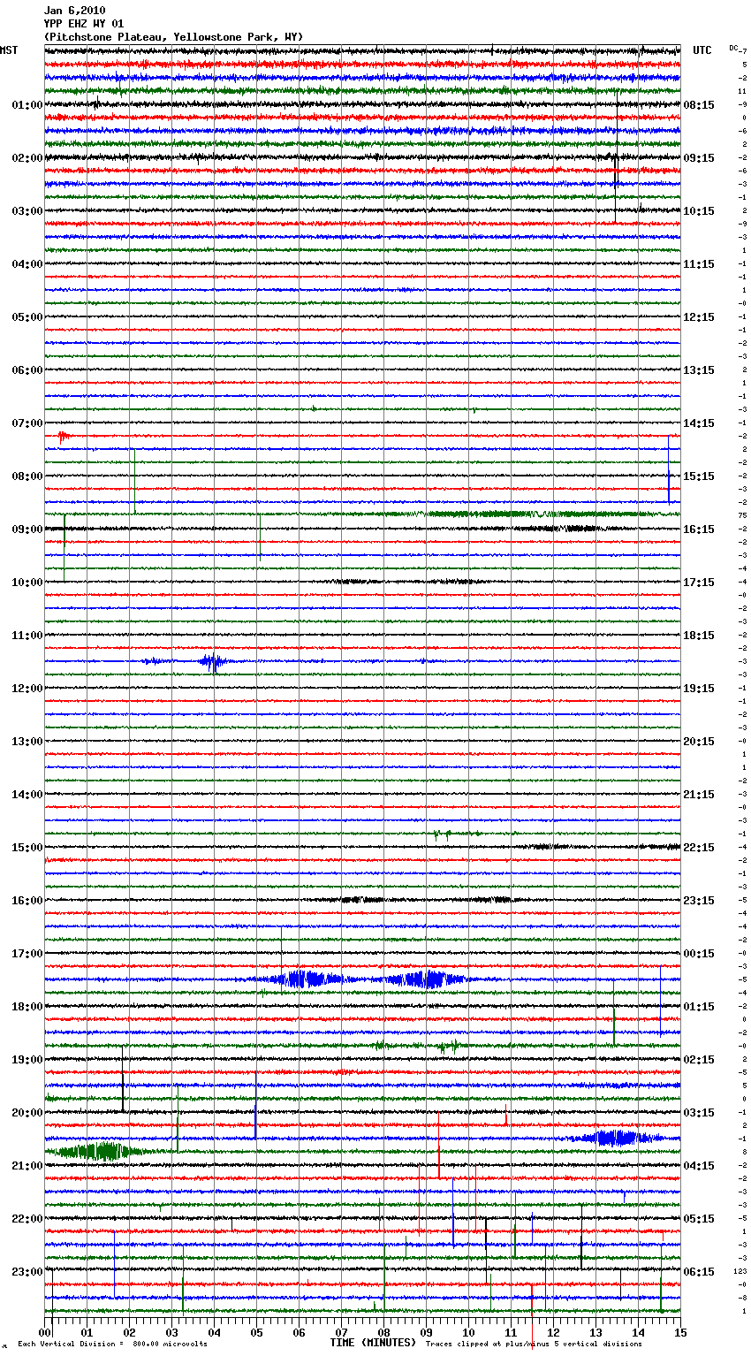This screenshot has width=751, height=1356.
Task: Click the 21:15 UTC time label
Action: click(x=699, y=795)
